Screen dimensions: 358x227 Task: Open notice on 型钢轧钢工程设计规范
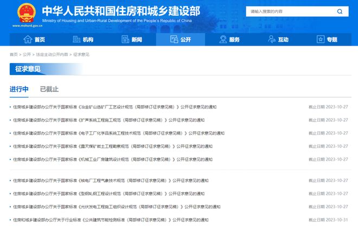(108, 194)
